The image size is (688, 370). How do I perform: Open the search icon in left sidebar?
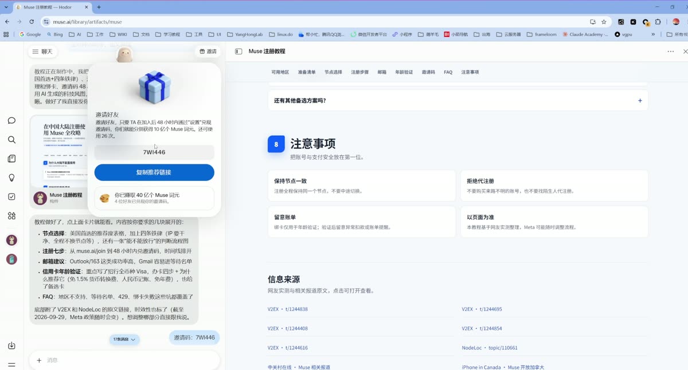pos(11,140)
